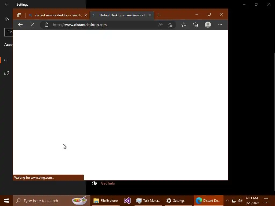275x206 pixels.
Task: Stop loading the page in Edge
Action: (32, 25)
